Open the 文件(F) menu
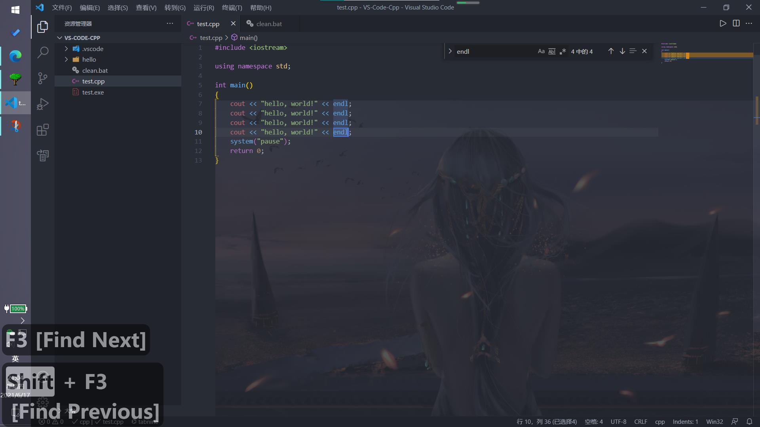760x427 pixels. click(x=62, y=8)
